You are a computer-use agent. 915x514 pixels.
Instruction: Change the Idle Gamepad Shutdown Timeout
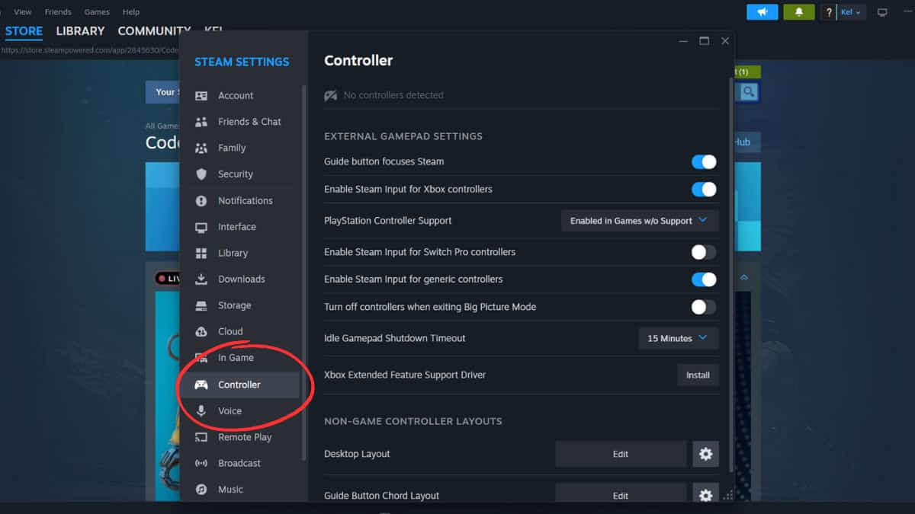click(677, 338)
